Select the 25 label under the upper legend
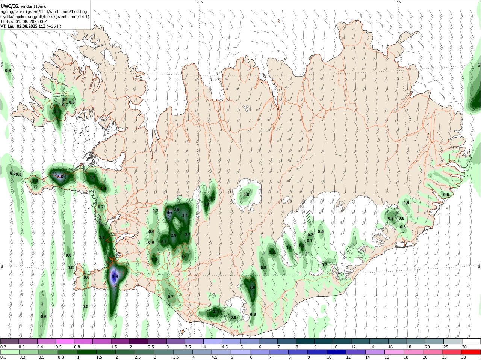Viewport: 481px width, 360px height. pyautogui.click(x=446, y=346)
